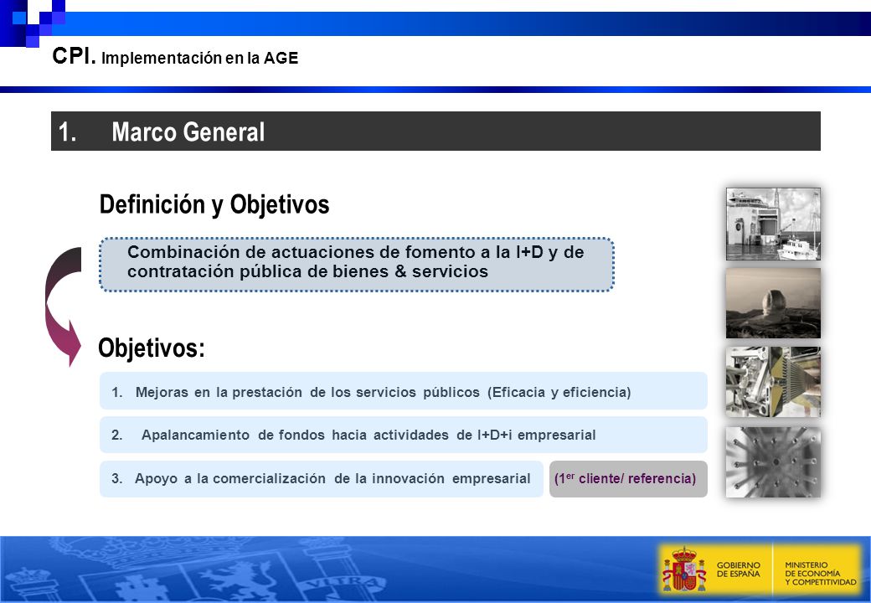Select objective "Mejoras en la prestación de los servicios públicos"
The height and width of the screenshot is (603, 871).
[404, 391]
